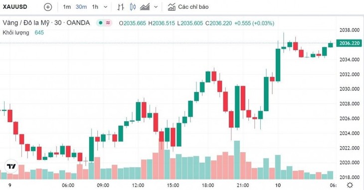Click the Vàng / Đô la Mỹ title
Screen dimensions: 364x190
(26, 23)
